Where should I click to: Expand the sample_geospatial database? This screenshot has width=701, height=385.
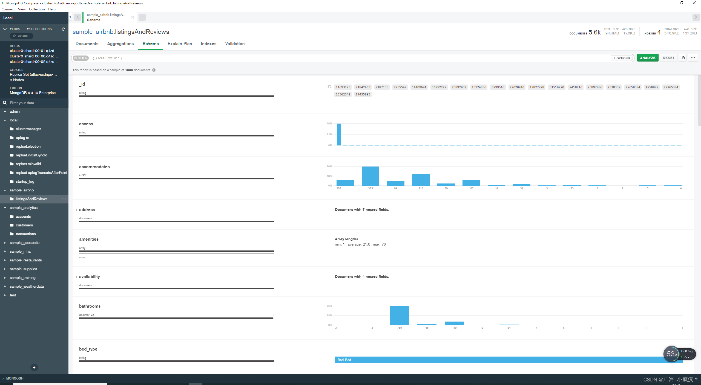pyautogui.click(x=5, y=243)
